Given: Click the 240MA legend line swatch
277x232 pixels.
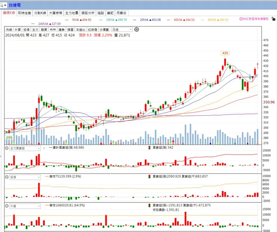Looking at the screenshot, I should (33, 24).
